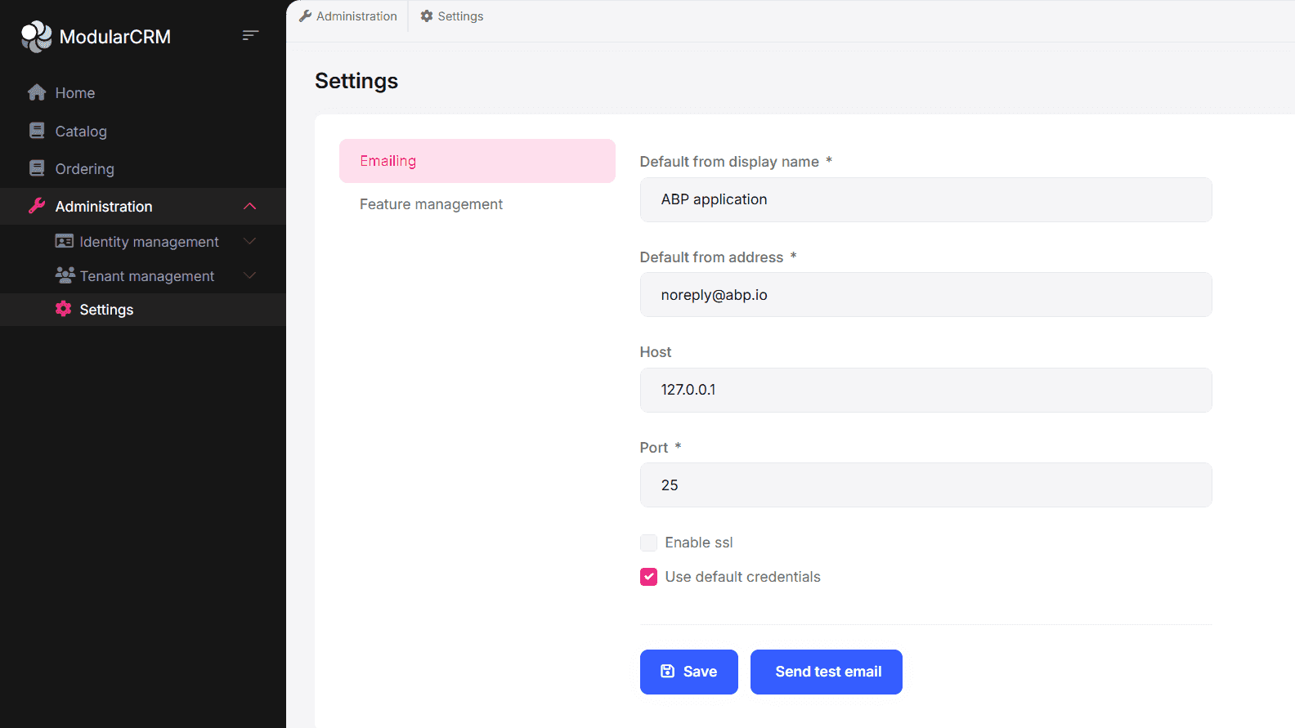
Task: Open the Emailing settings tab
Action: (x=477, y=161)
